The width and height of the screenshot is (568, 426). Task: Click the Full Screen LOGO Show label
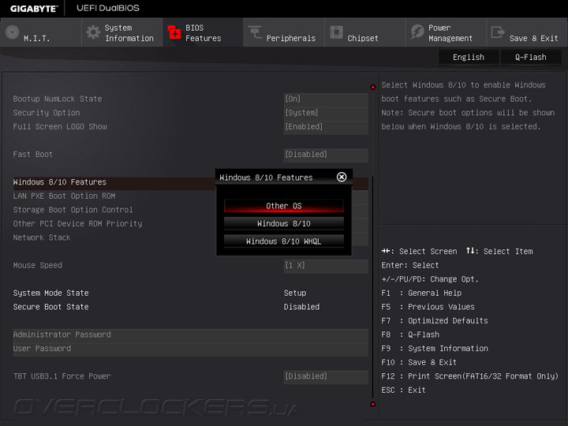tap(60, 126)
